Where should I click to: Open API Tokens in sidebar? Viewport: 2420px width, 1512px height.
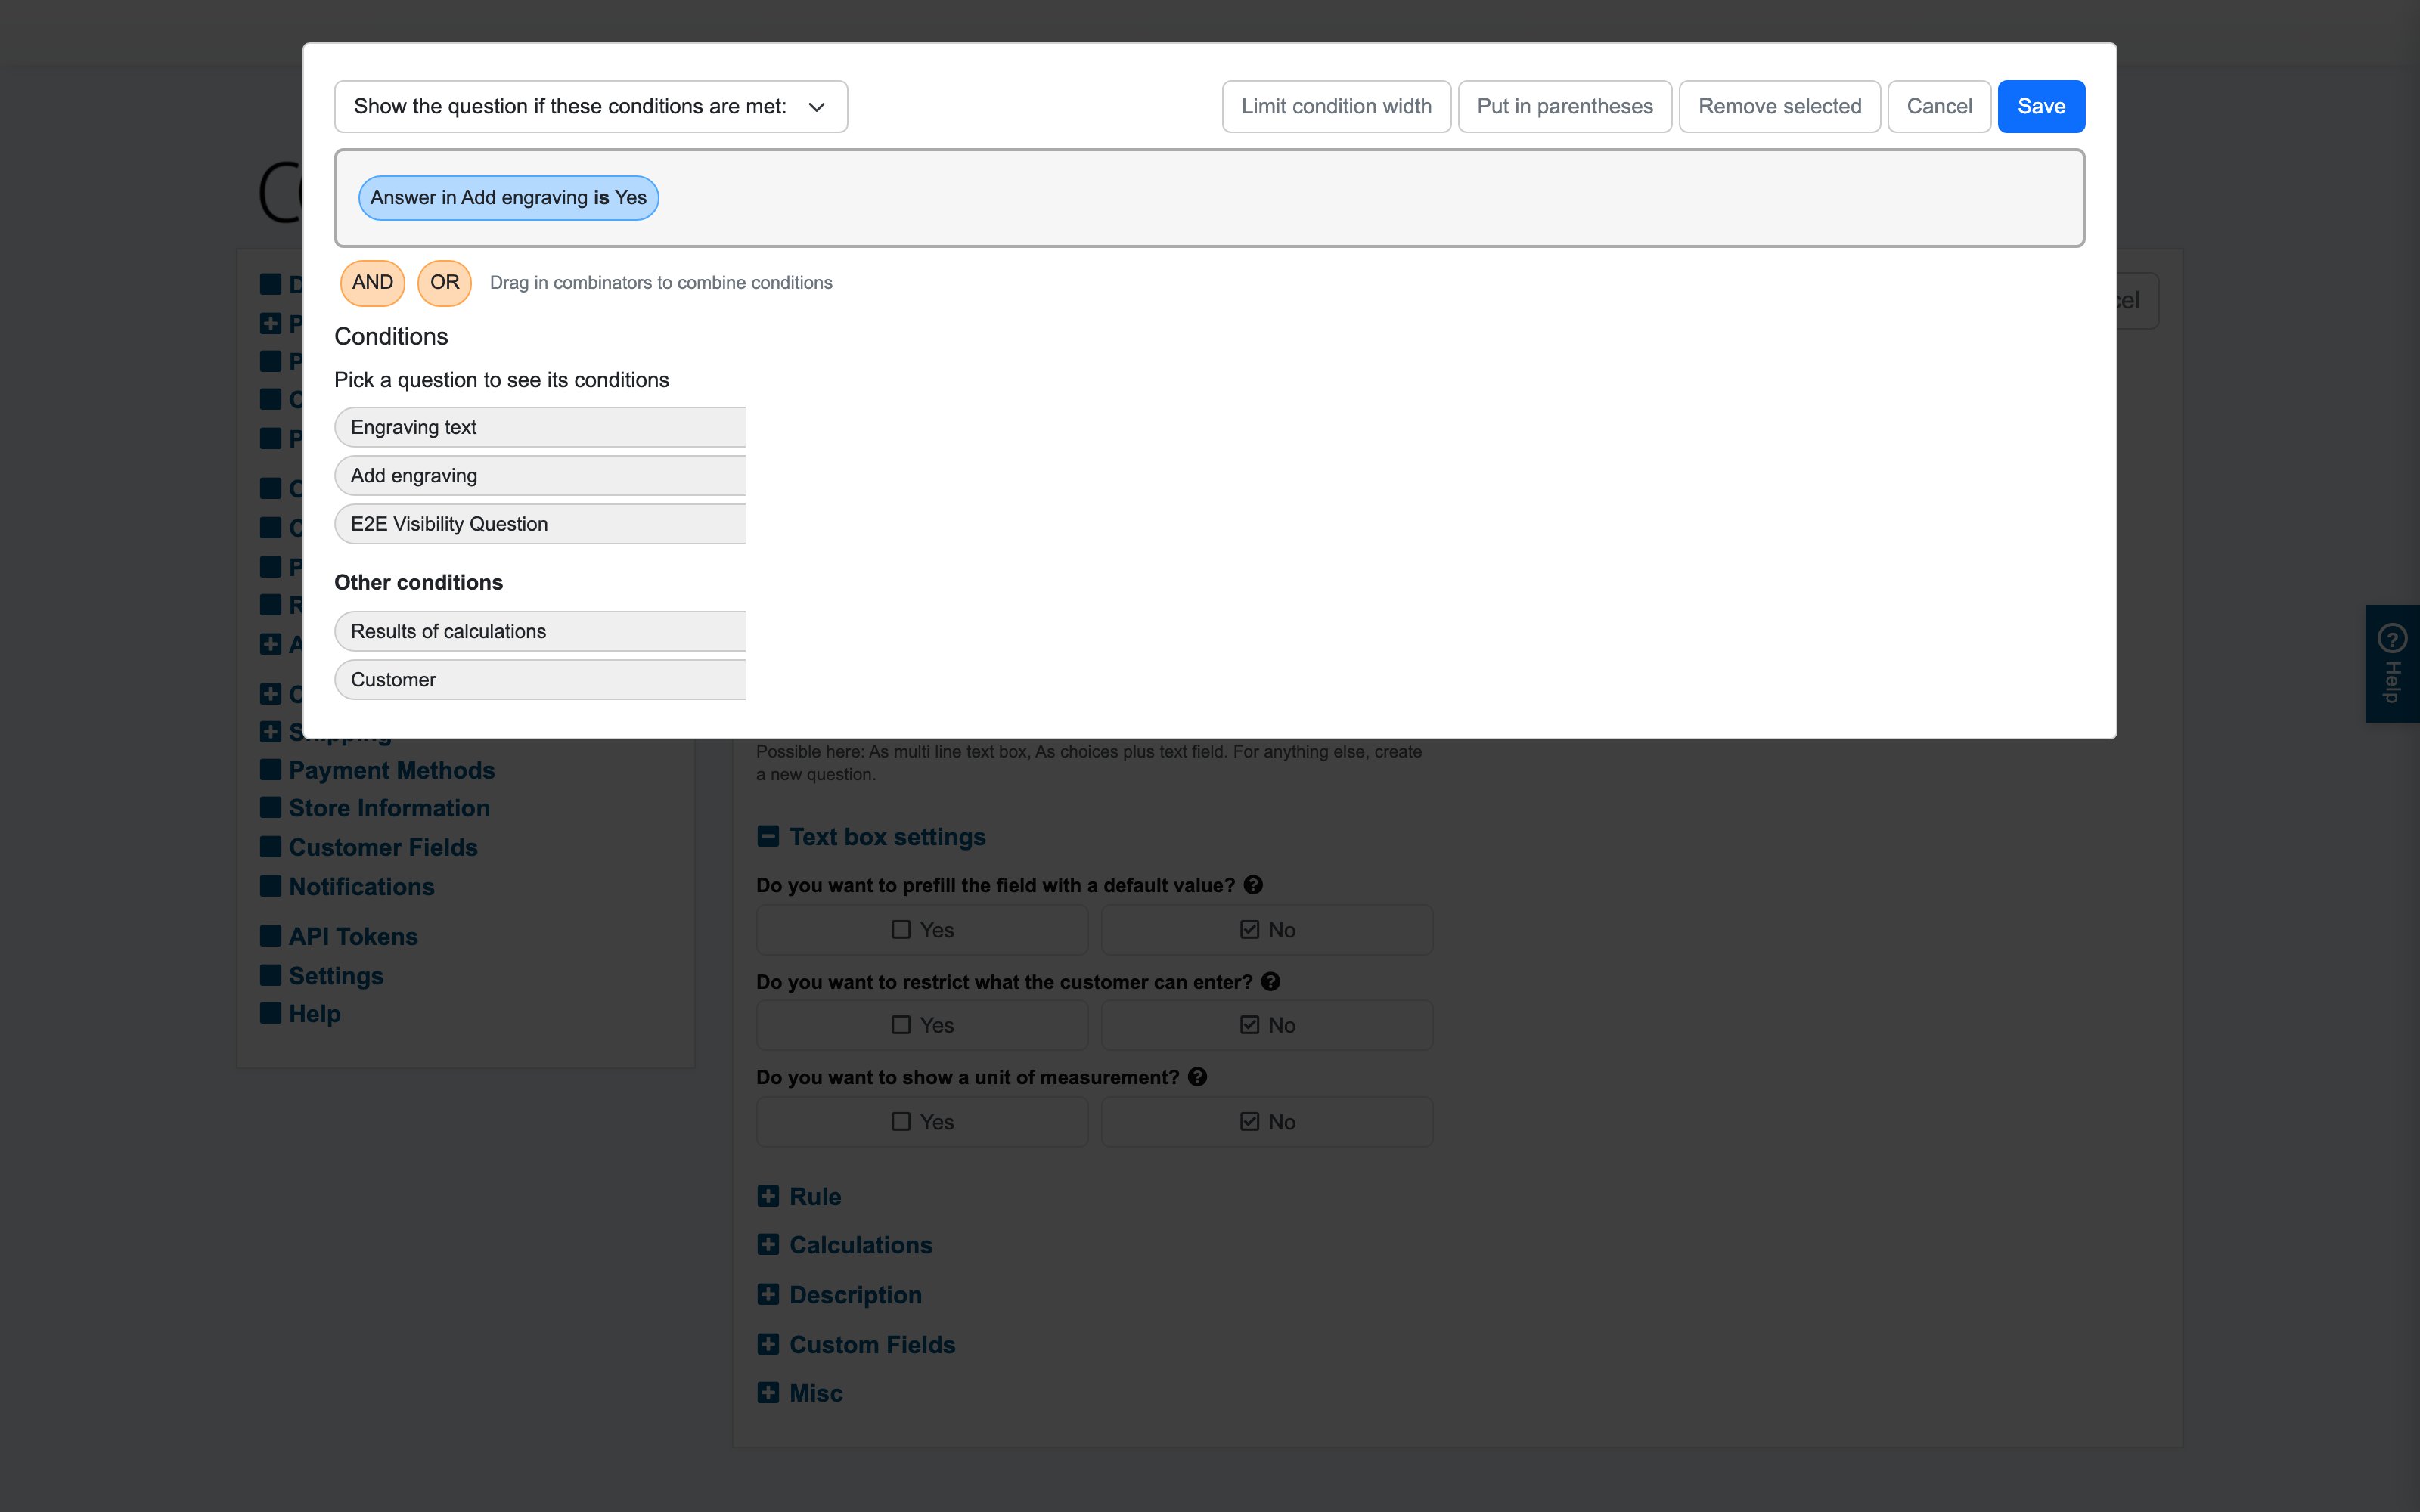click(x=353, y=937)
